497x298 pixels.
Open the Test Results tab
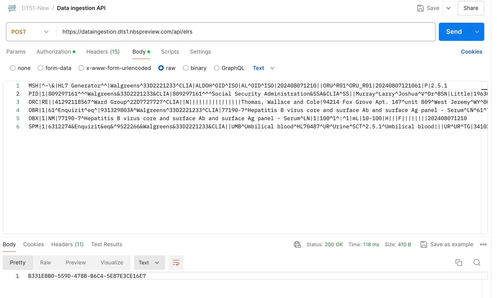pos(106,244)
